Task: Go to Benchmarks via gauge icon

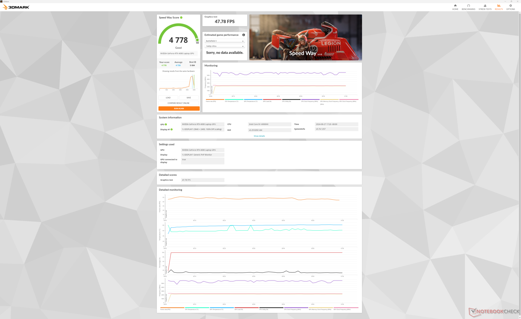Action: coord(468,6)
